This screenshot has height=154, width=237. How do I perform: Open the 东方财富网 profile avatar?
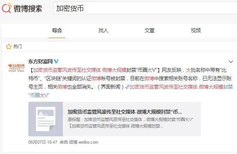[16, 68]
